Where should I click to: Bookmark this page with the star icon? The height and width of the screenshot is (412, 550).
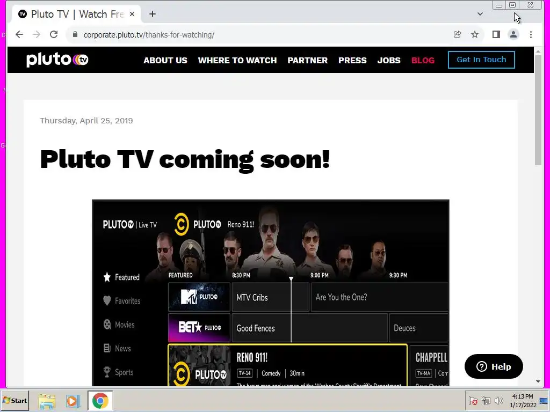[x=475, y=34]
